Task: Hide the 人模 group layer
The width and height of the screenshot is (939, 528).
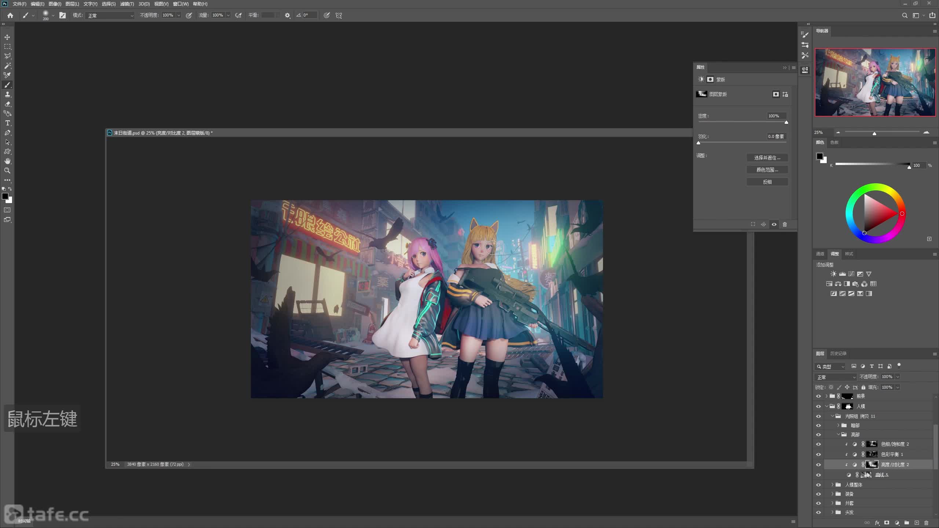Action: point(818,407)
